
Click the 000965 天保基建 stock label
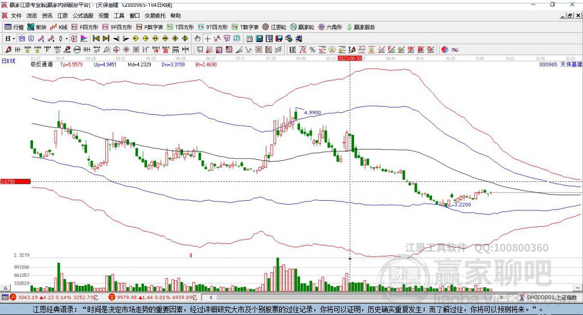[561, 65]
